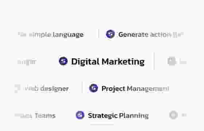Click the faded gray icon after the Digital Marketing divider
Viewport: 204px width, 131px height.
(172, 61)
